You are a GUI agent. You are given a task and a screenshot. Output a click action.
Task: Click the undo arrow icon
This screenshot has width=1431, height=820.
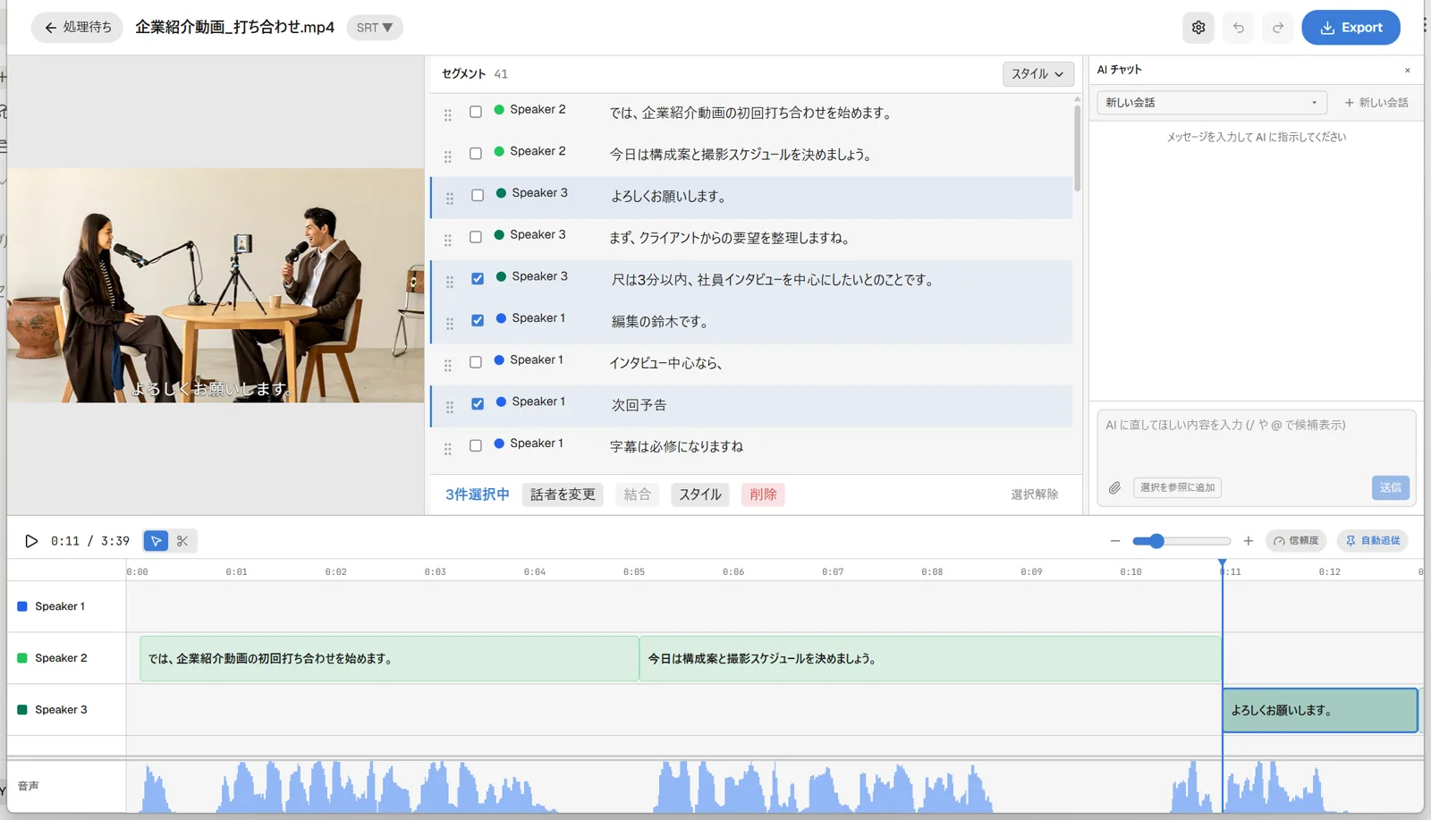click(x=1239, y=28)
